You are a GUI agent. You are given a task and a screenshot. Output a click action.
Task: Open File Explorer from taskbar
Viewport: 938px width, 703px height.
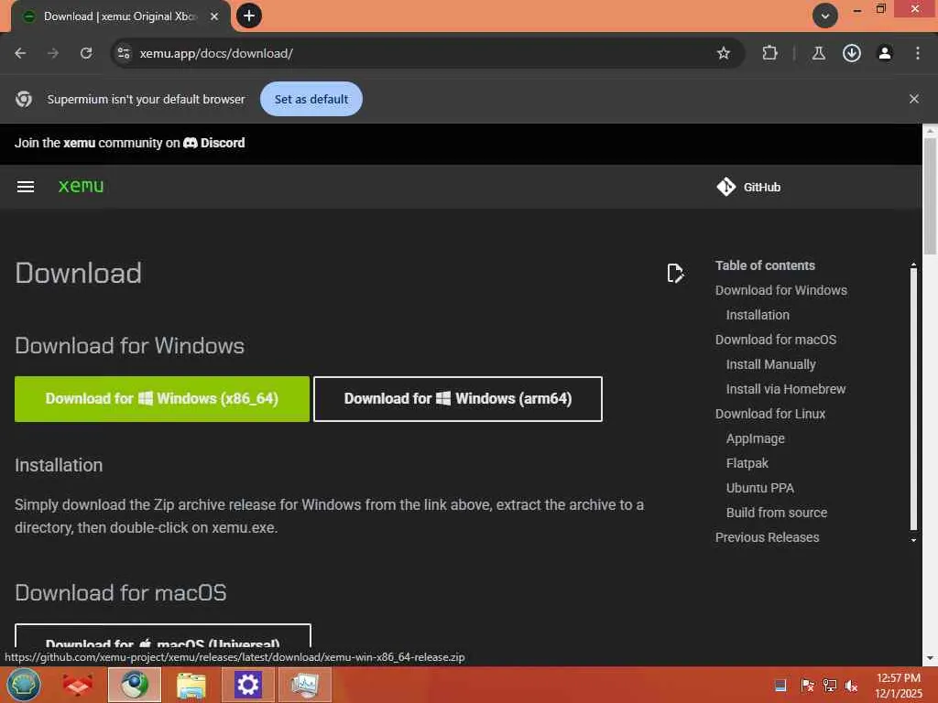click(x=191, y=685)
